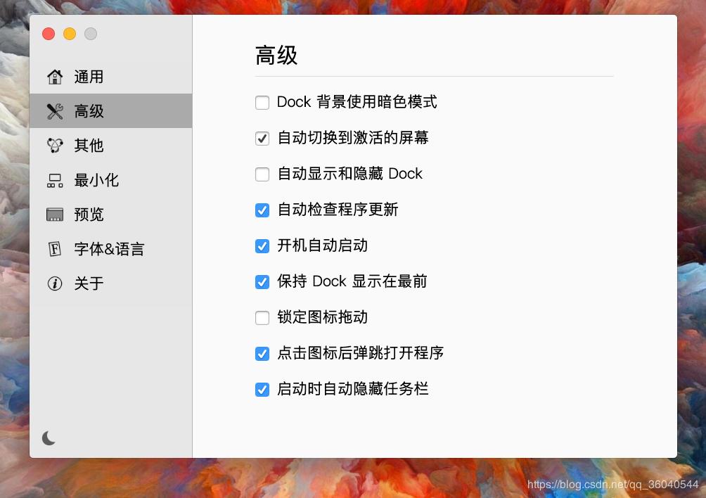The width and height of the screenshot is (706, 498).
Task: Click the 高级 wrench and screwdriver icon
Action: click(x=55, y=111)
